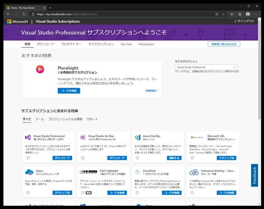
Task: Click the CAST Highlight logo
Action: (x=88, y=172)
